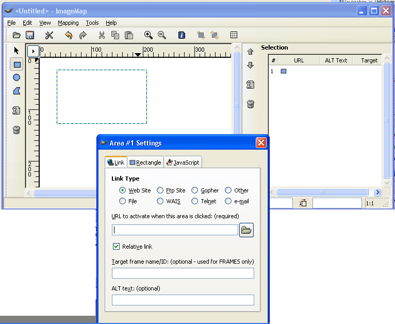Select the polygon area tool
Viewport: 395px width, 324px height.
tap(17, 91)
